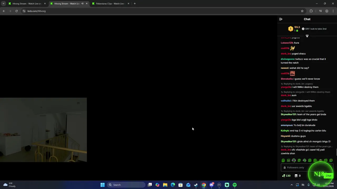
Task: Click message 'i guess we'll never know'
Action: 307,79
